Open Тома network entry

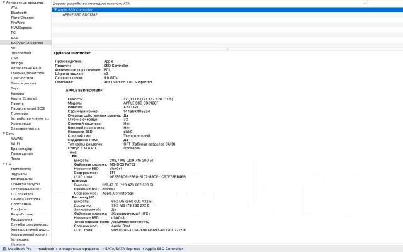[x=15, y=159]
